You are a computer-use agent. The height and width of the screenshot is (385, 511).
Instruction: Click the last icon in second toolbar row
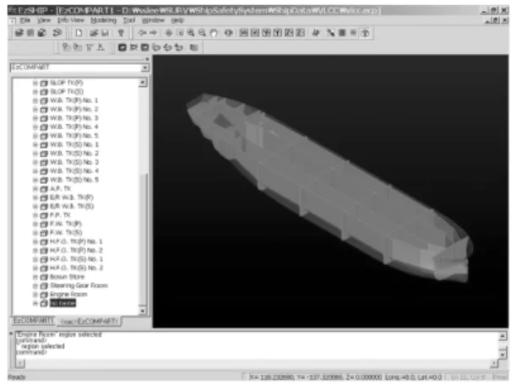194,47
